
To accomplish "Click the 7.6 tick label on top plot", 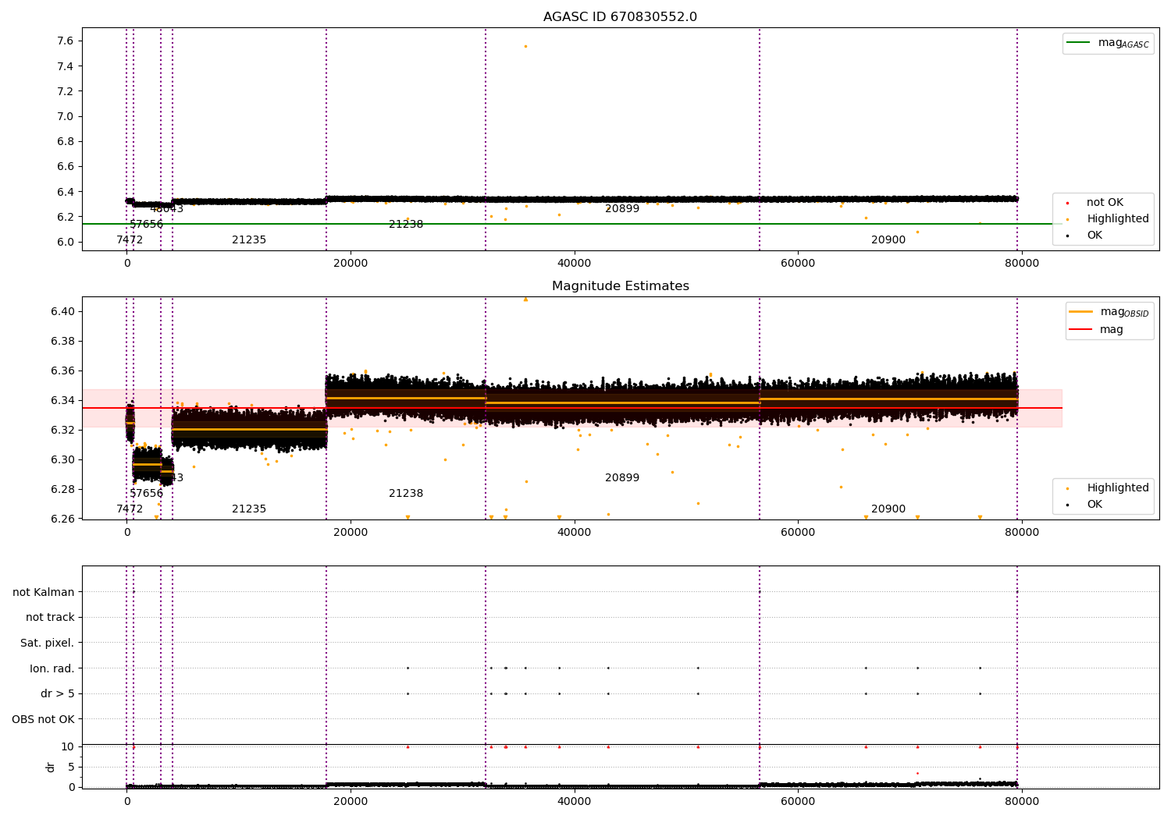I will coord(66,41).
